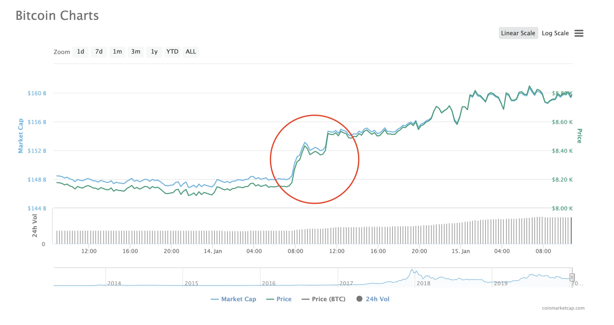Click the Price (BTC) legend line icon

pyautogui.click(x=306, y=299)
